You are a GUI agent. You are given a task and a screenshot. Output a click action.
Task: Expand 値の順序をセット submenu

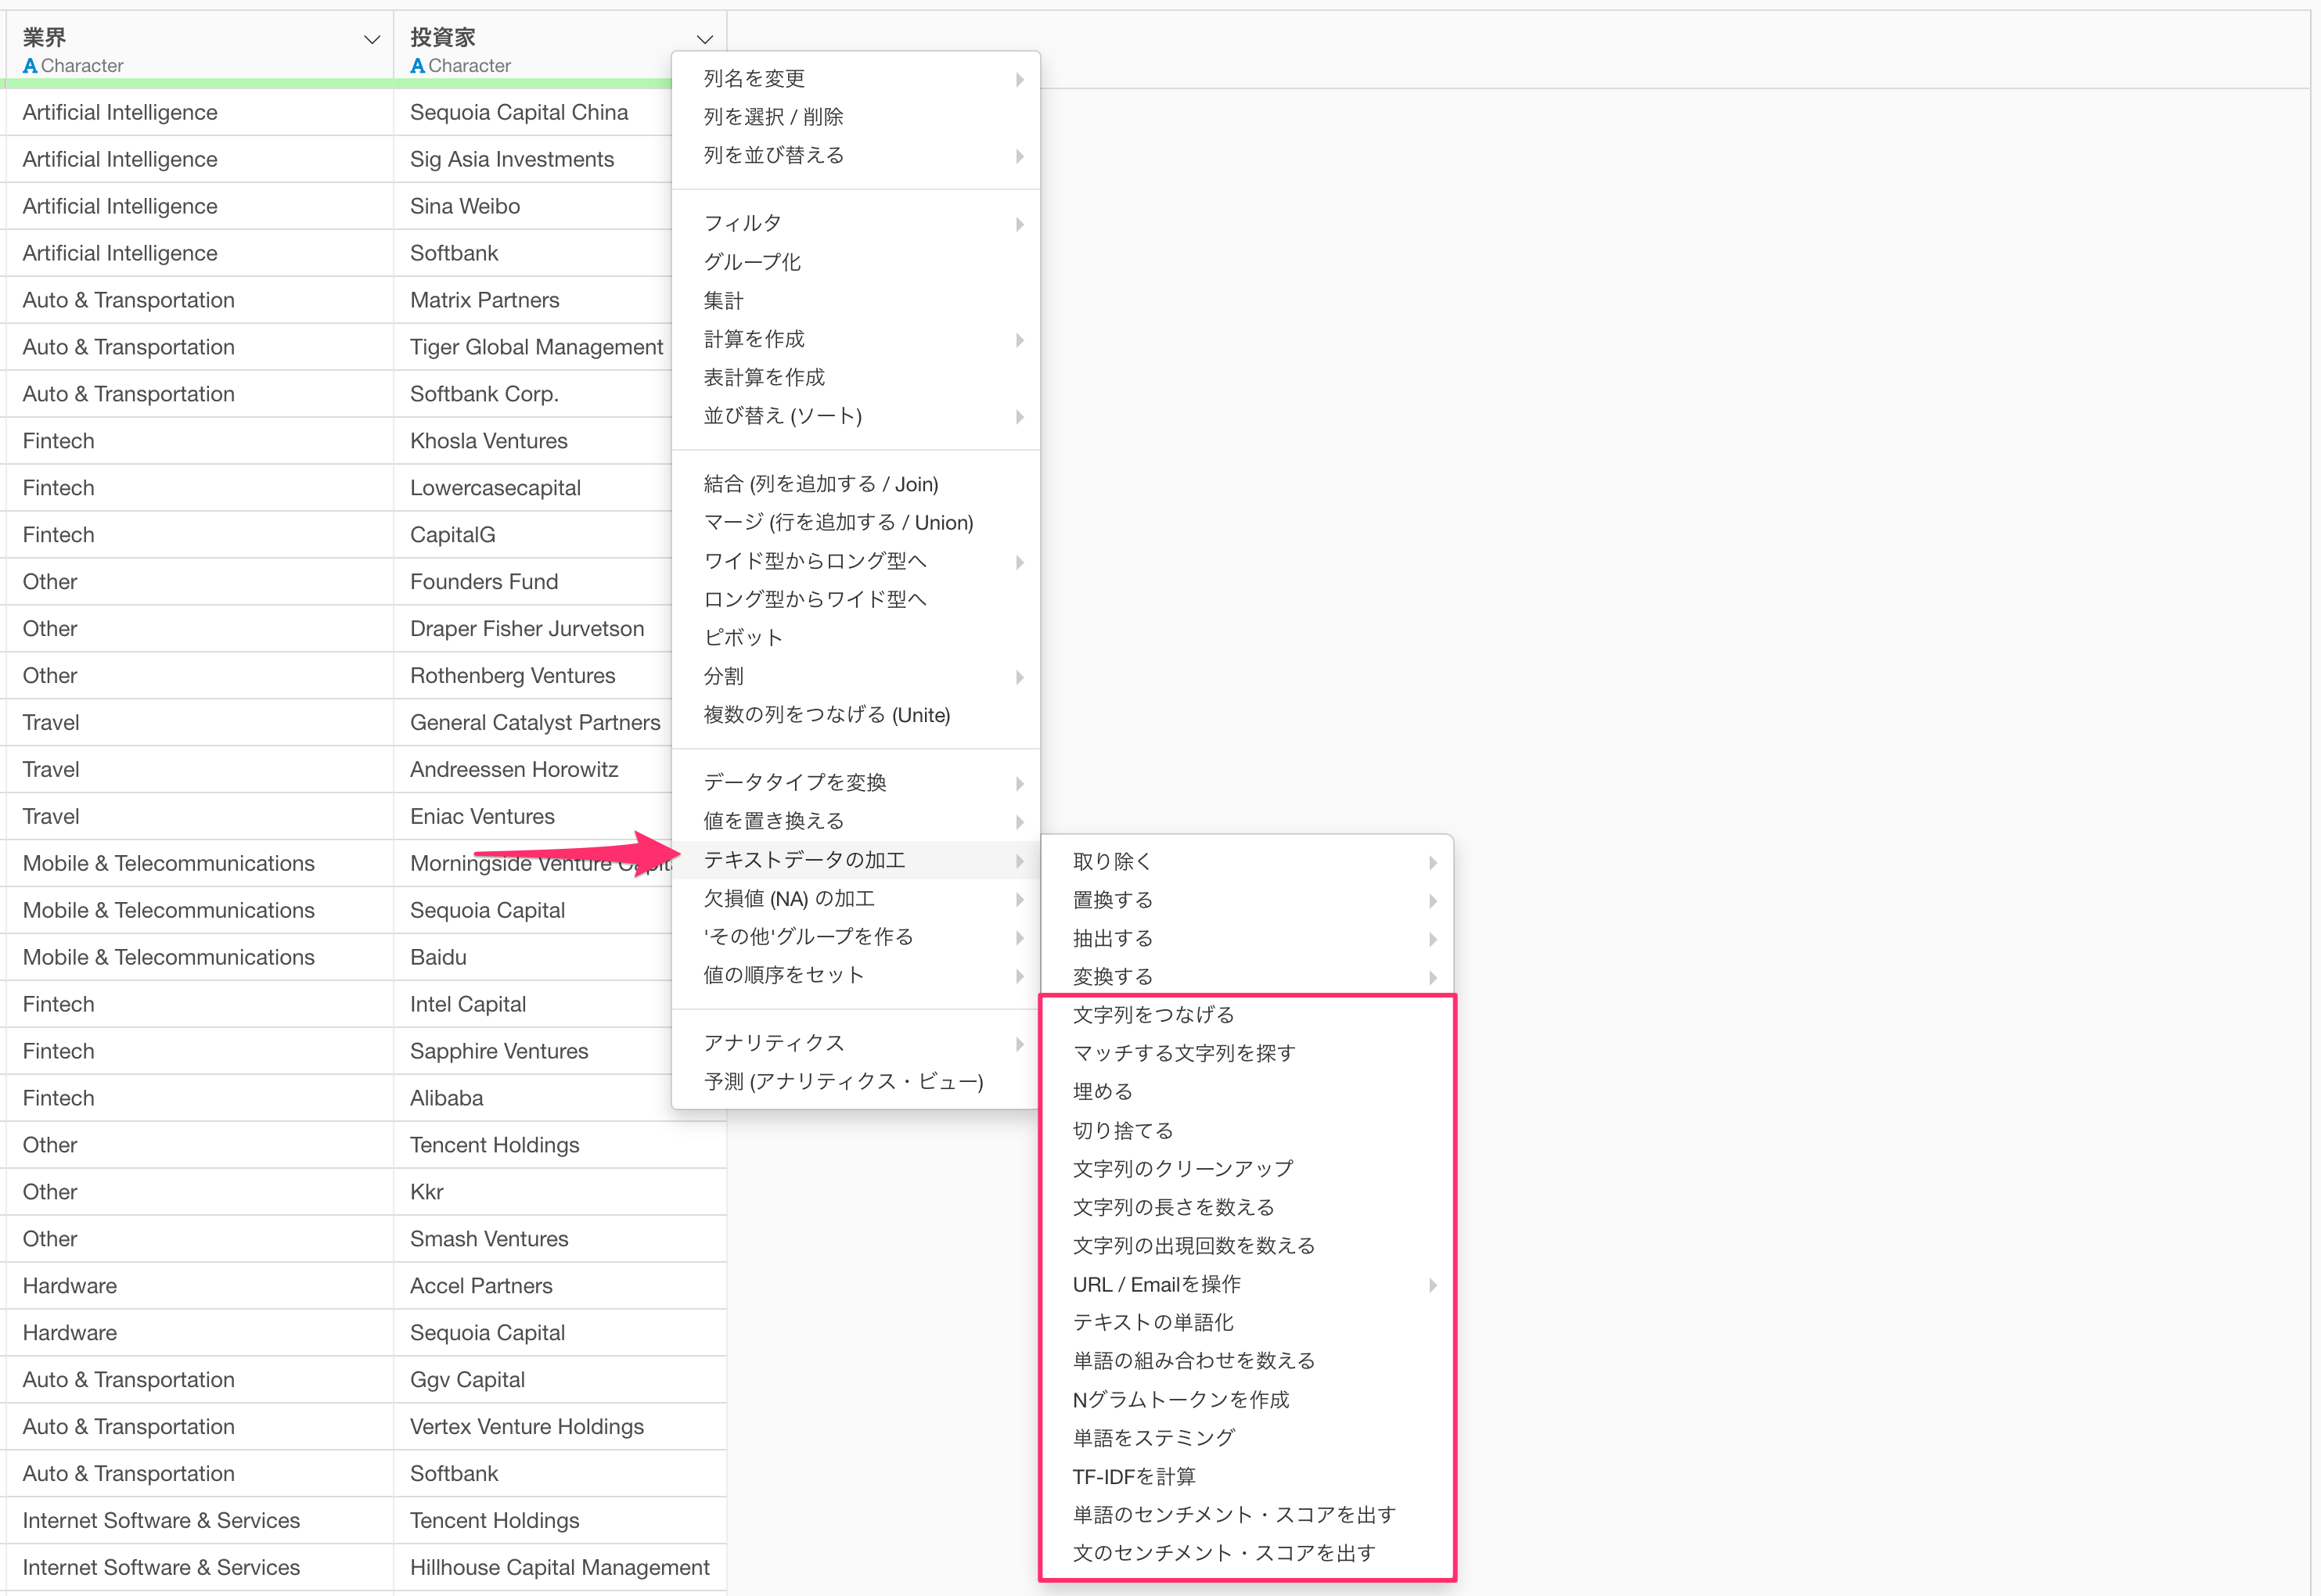[x=856, y=975]
